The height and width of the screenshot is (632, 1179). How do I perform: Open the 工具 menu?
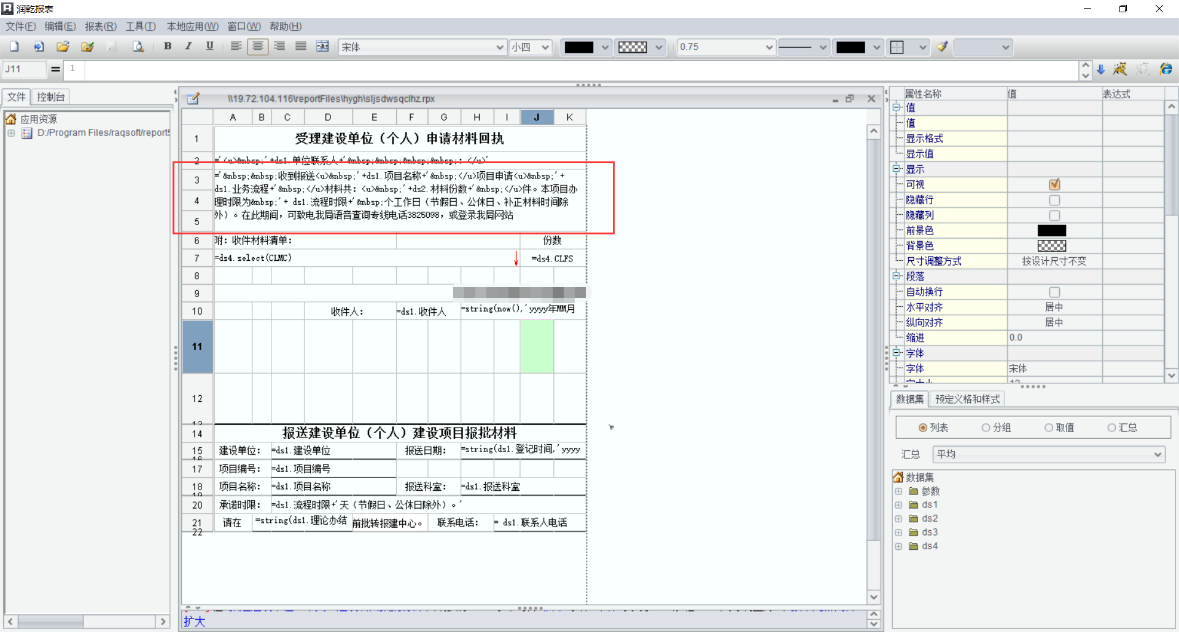(x=141, y=26)
